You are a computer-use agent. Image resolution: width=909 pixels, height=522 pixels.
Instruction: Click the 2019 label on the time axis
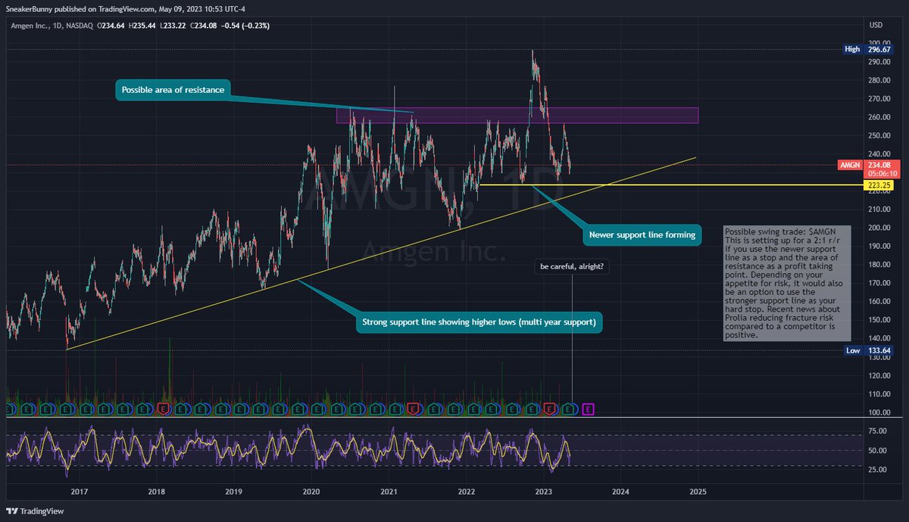[x=233, y=491]
